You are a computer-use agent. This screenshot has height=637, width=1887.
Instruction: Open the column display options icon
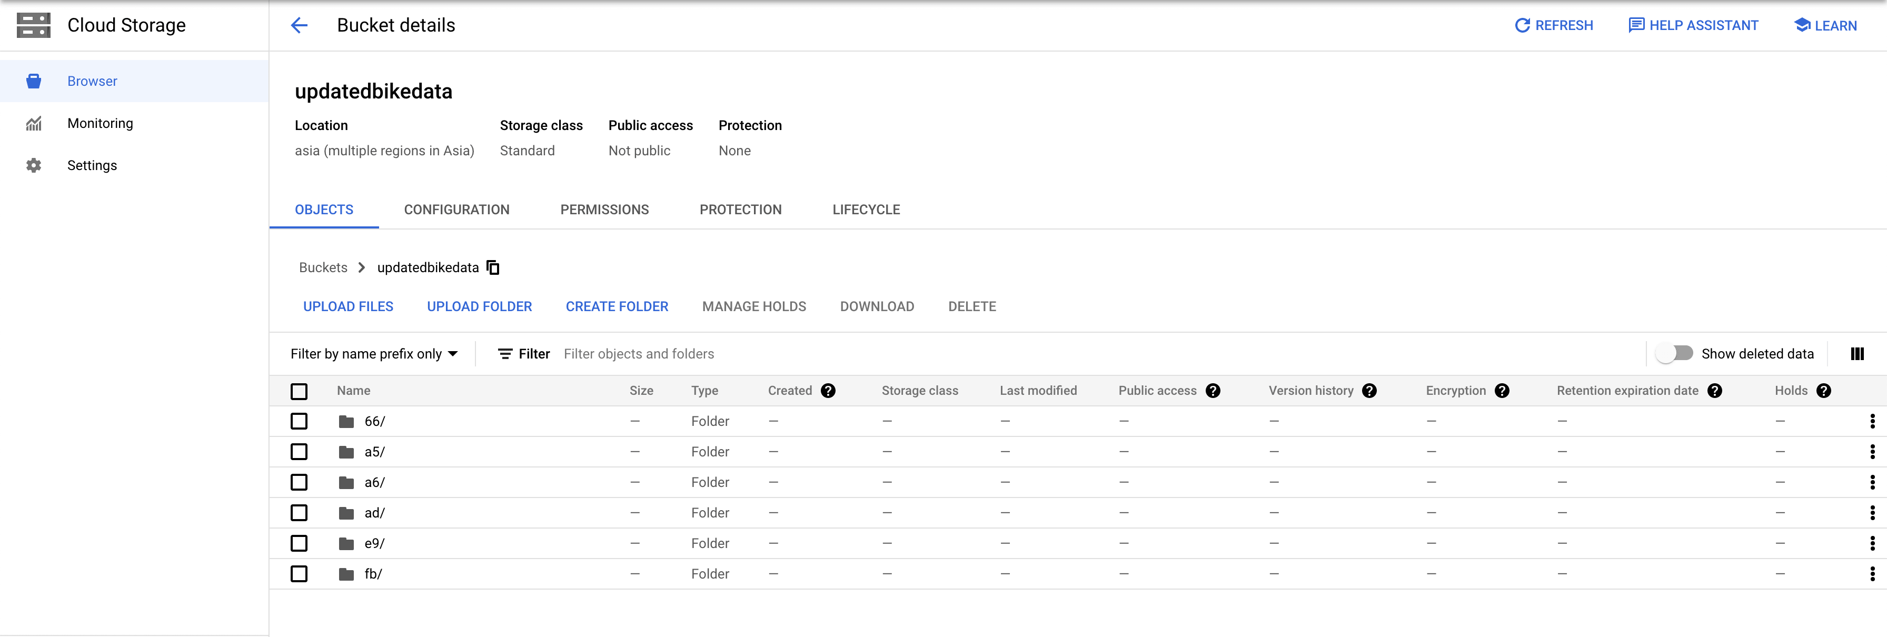pyautogui.click(x=1856, y=354)
